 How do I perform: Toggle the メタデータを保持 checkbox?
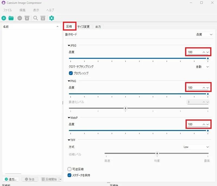click(x=69, y=175)
